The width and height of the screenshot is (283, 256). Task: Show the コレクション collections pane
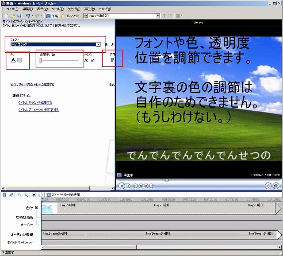[x=70, y=16]
